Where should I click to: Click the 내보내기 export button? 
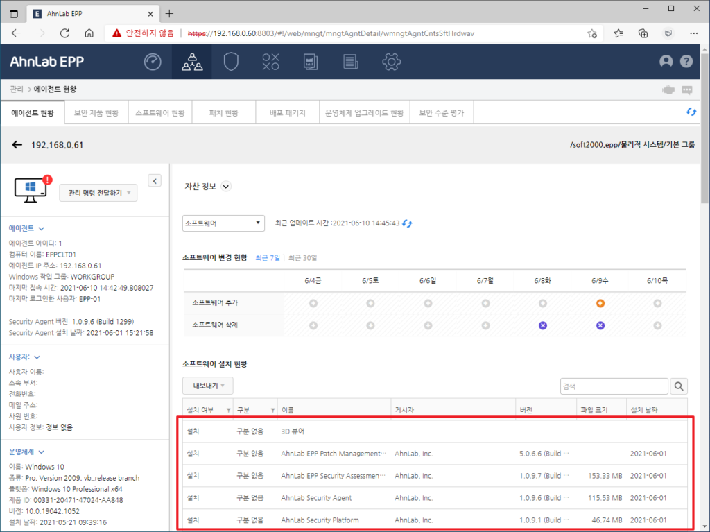click(207, 386)
